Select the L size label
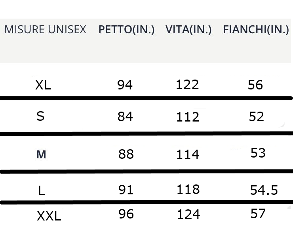This screenshot has height=228, width=293. pyautogui.click(x=42, y=191)
